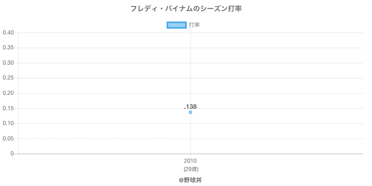This screenshot has height=186, width=372.
Task: Click the @野球丼 watermark text
Action: (190, 179)
